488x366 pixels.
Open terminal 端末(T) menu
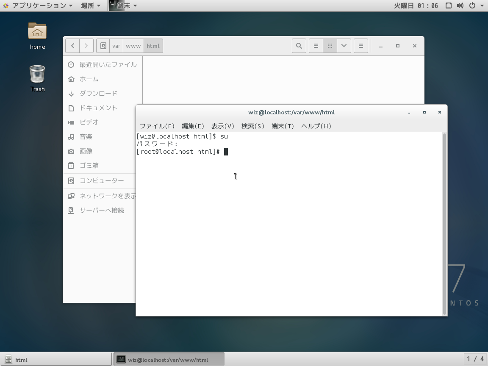point(283,126)
